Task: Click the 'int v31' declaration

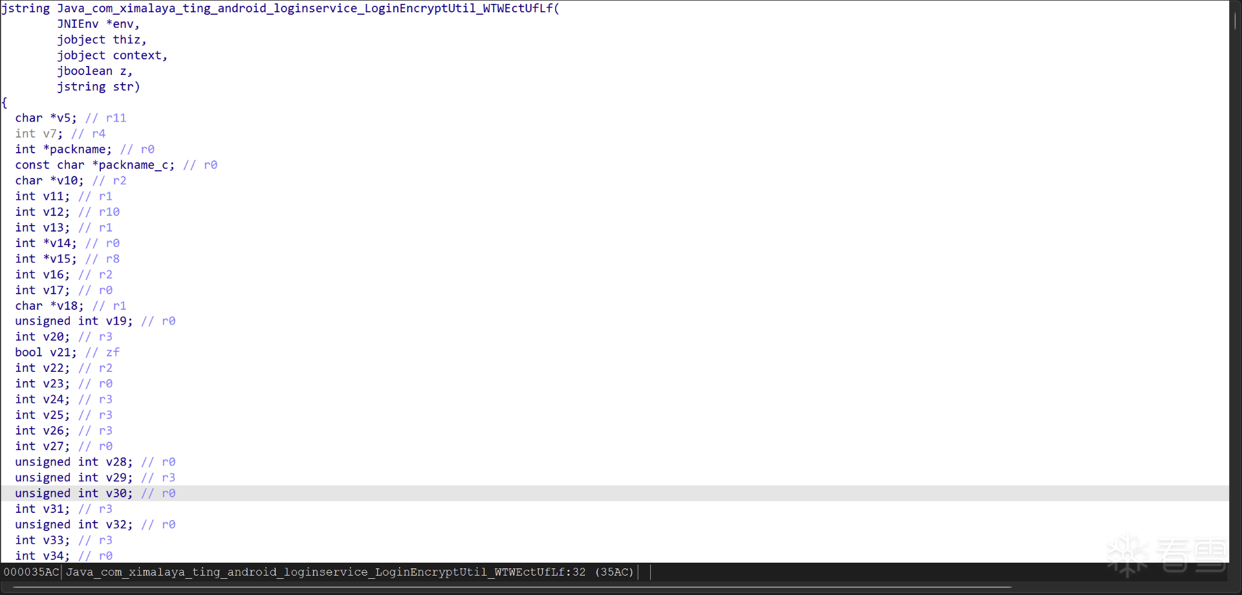Action: click(x=43, y=509)
